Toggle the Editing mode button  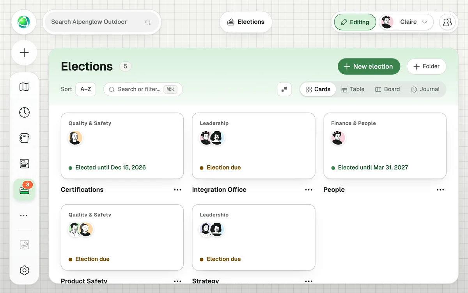(355, 22)
